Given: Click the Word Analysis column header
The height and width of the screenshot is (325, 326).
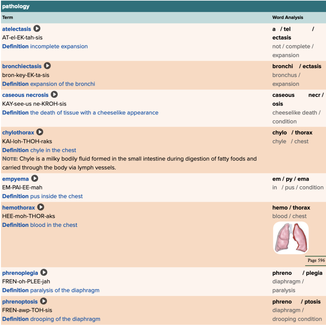Looking at the screenshot, I should pyautogui.click(x=288, y=17).
